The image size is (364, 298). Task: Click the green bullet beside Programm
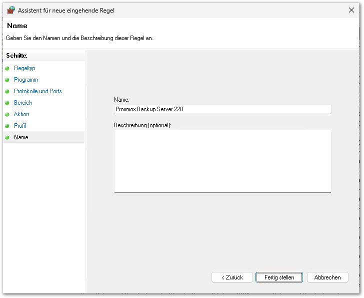[x=7, y=80]
